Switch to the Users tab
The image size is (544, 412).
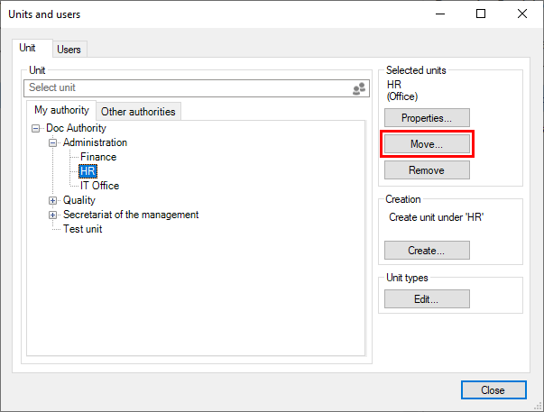click(x=69, y=50)
